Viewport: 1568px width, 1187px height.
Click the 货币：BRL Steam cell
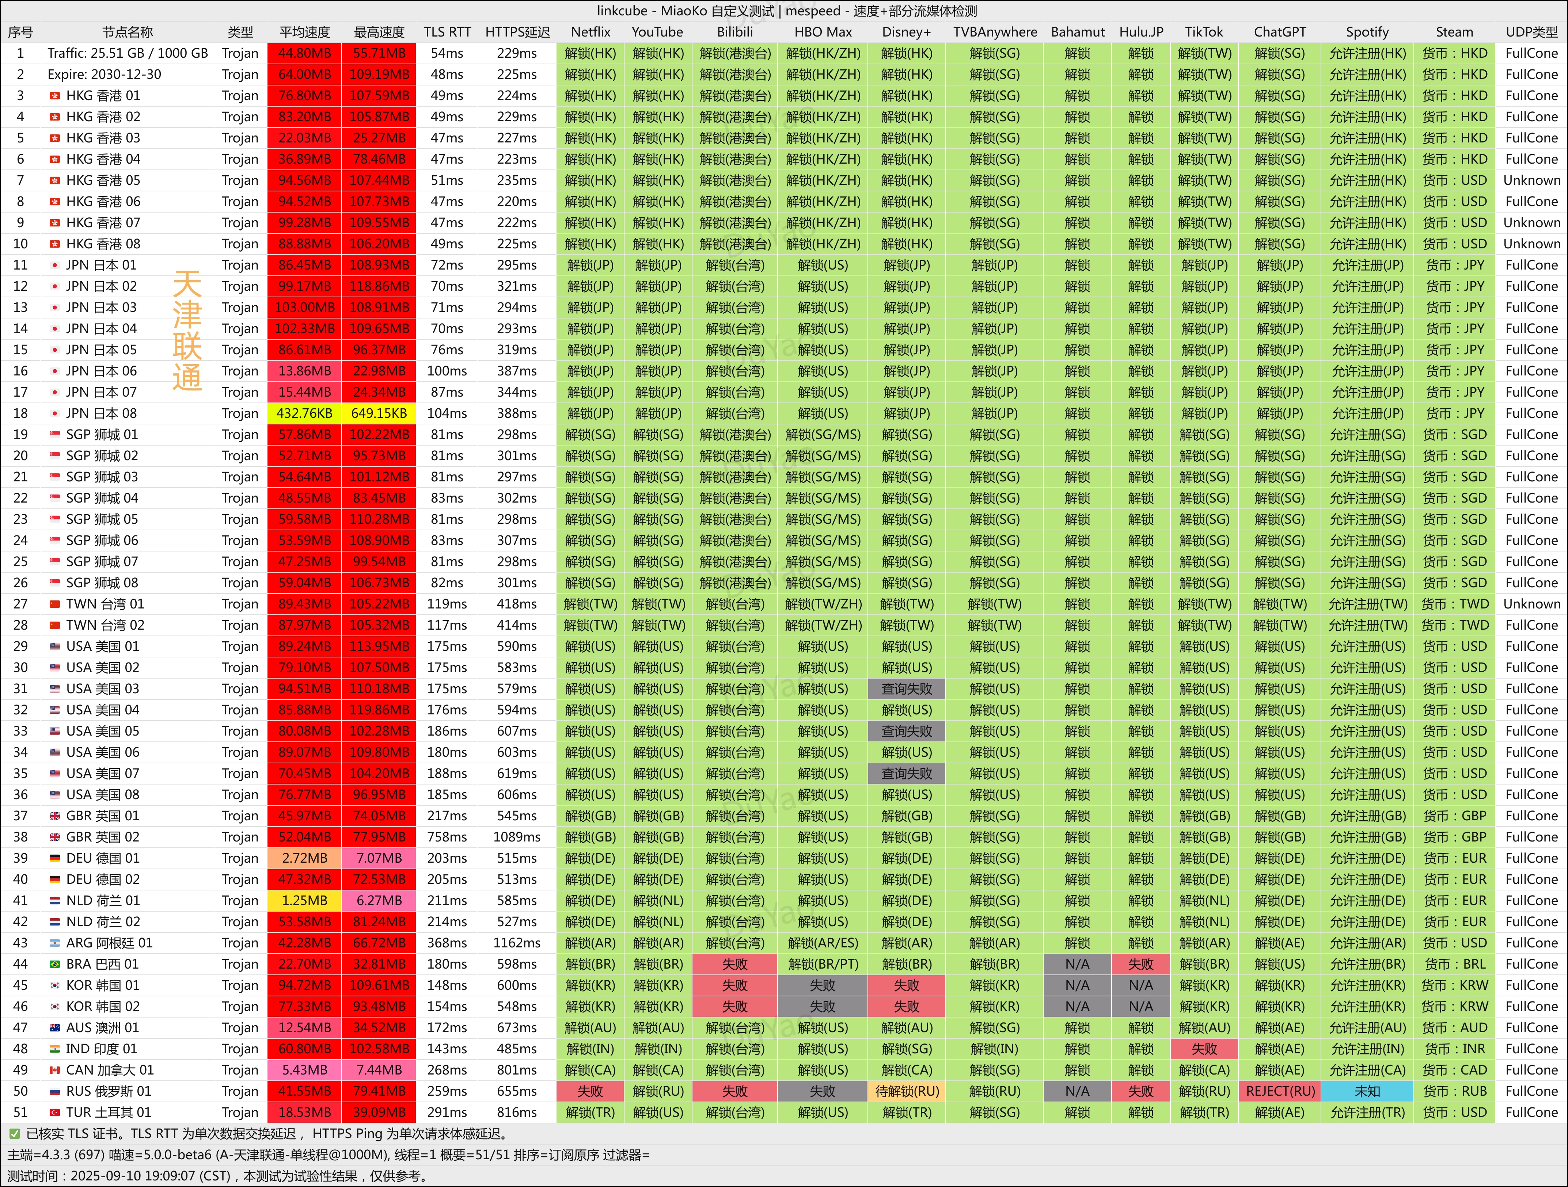(1455, 965)
